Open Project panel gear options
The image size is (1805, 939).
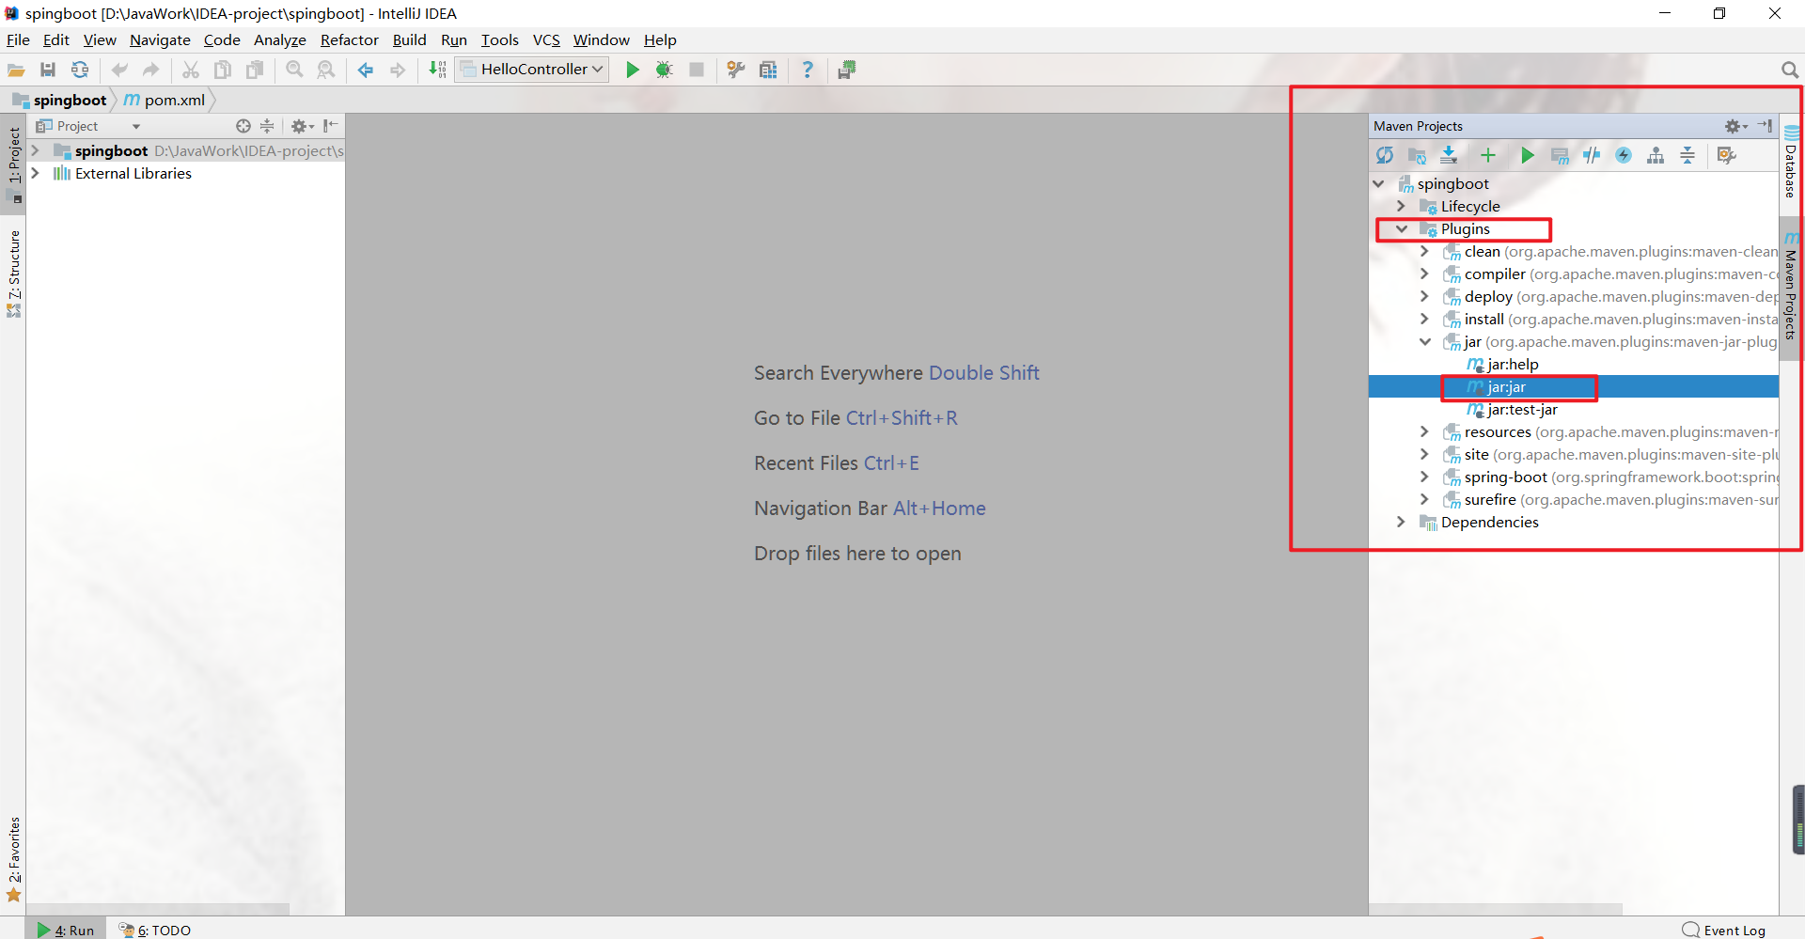(x=302, y=126)
